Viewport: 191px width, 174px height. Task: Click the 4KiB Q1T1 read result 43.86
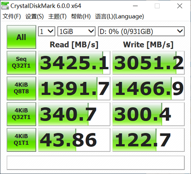(74, 140)
